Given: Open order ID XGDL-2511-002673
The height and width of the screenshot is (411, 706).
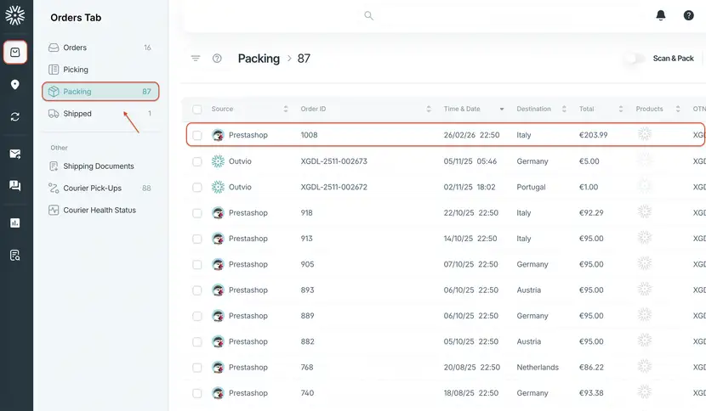Looking at the screenshot, I should [333, 161].
